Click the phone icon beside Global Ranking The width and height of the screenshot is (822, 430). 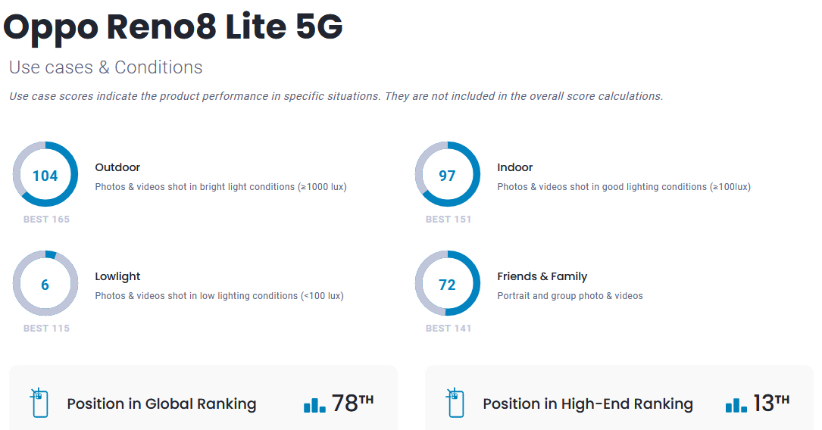tap(39, 403)
